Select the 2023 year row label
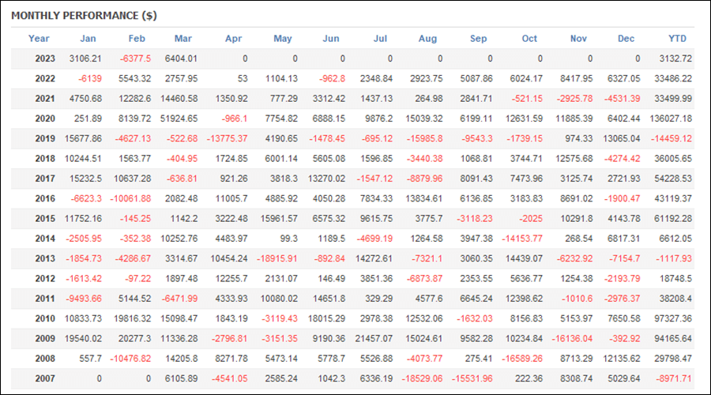This screenshot has height=395, width=711. [x=45, y=58]
